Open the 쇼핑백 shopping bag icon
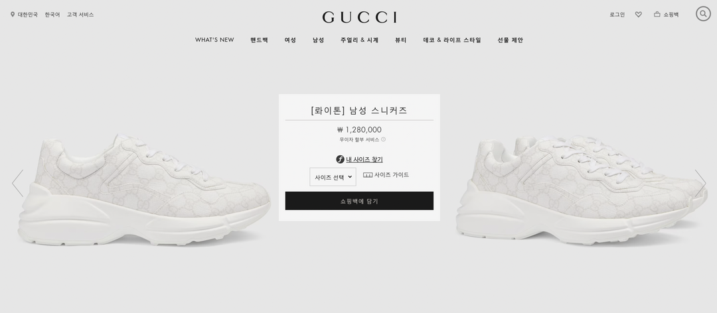 pos(657,14)
